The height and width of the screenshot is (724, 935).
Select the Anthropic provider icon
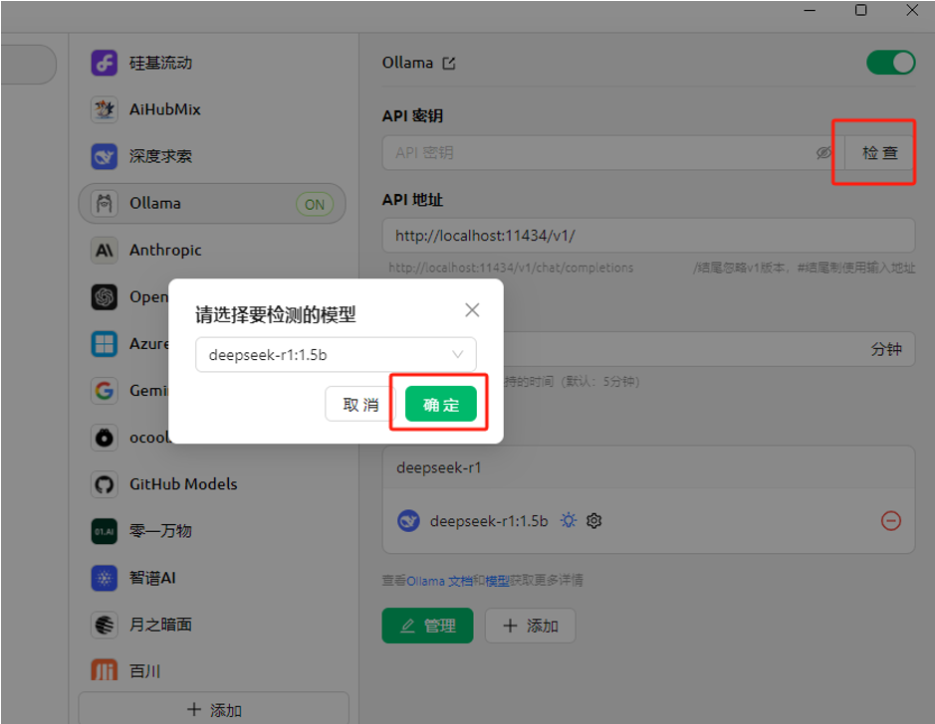[105, 250]
